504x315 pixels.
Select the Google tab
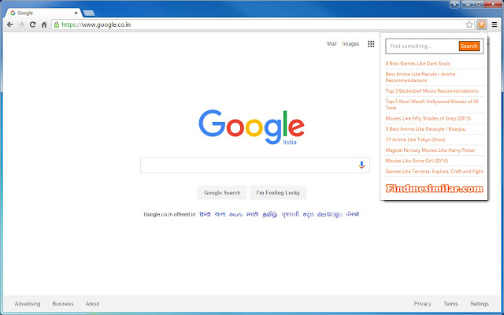point(44,13)
